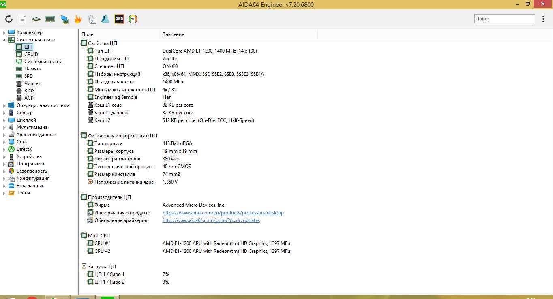Open the checklist report wizard toolbar icon
The image size is (553, 299).
92,19
